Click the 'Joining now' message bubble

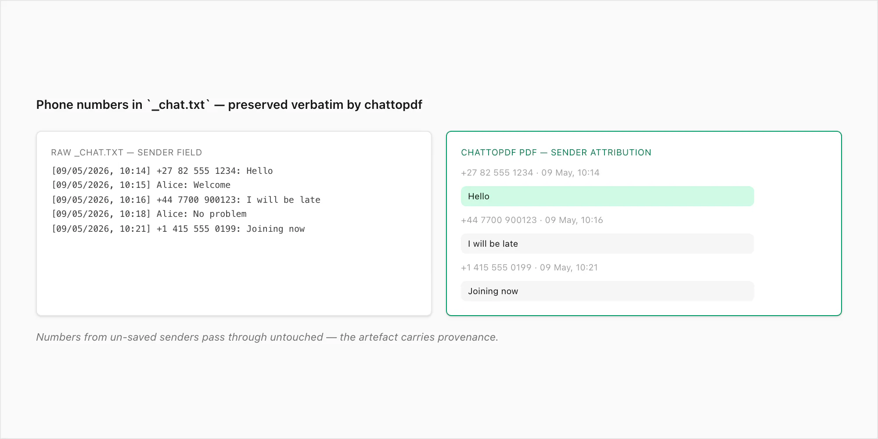[607, 291]
